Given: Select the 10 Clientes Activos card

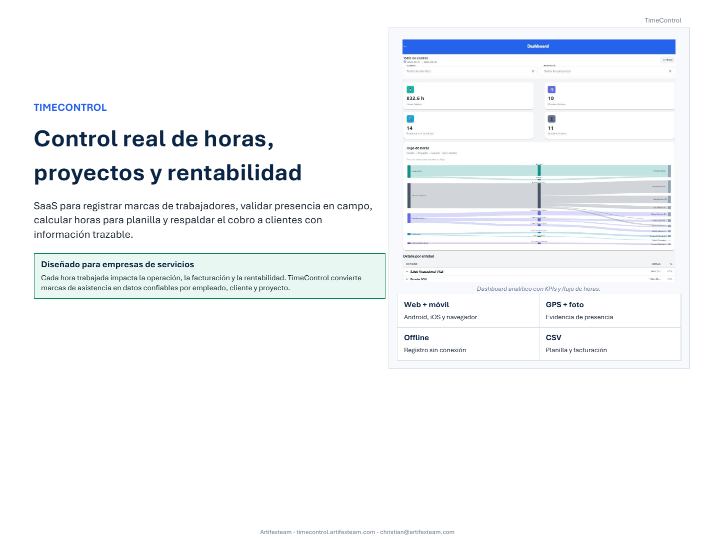Looking at the screenshot, I should coord(609,96).
